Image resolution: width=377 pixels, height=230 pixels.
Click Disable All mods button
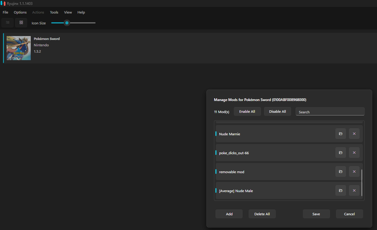coord(278,112)
